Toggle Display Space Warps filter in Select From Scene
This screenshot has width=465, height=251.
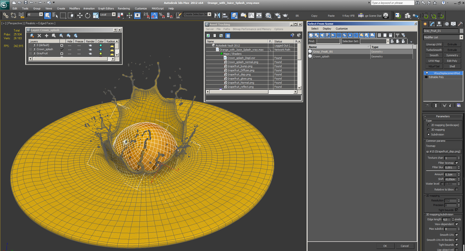[339, 35]
